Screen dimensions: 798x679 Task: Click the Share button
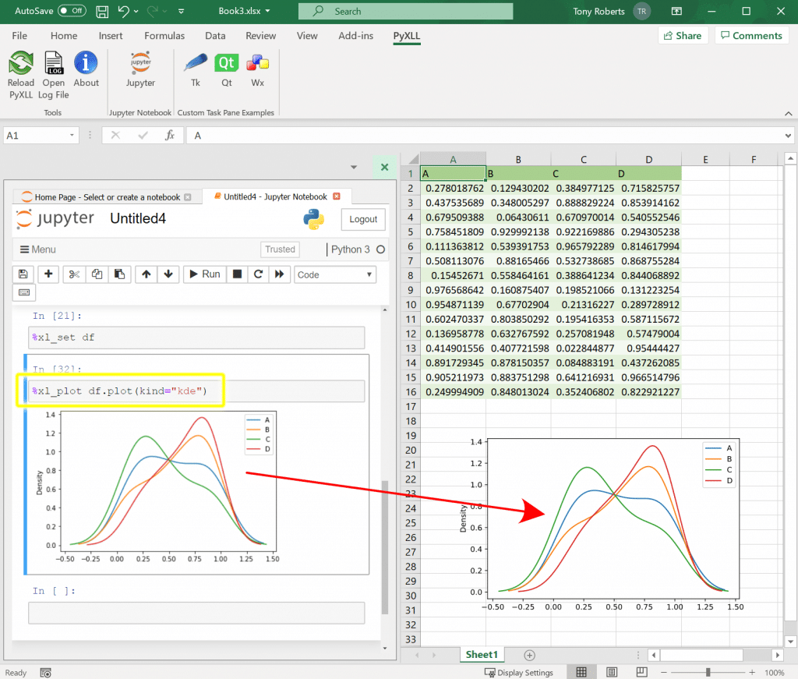[x=683, y=35]
